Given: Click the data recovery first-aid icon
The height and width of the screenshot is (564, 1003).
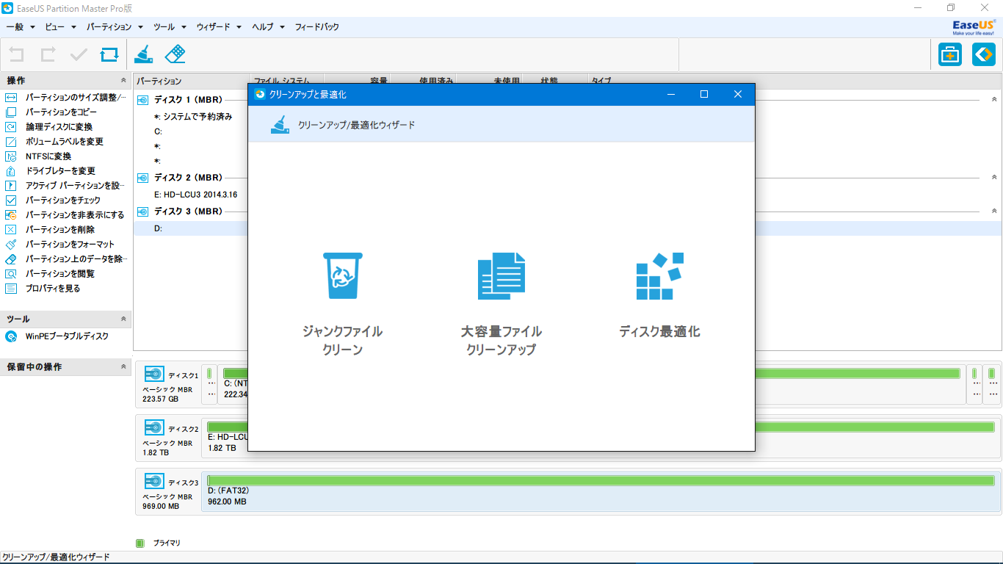Looking at the screenshot, I should pos(950,54).
